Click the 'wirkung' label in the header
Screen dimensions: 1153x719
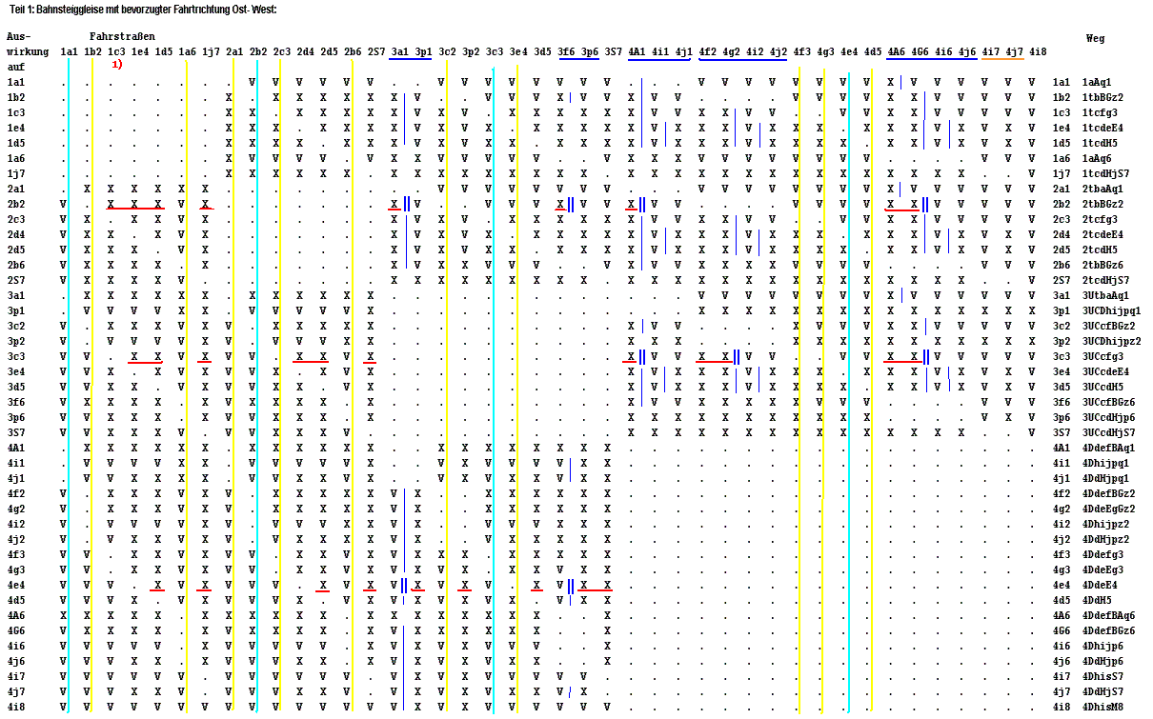(x=28, y=51)
